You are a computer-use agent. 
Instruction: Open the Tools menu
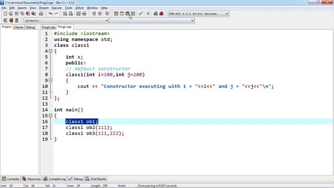pos(68,8)
